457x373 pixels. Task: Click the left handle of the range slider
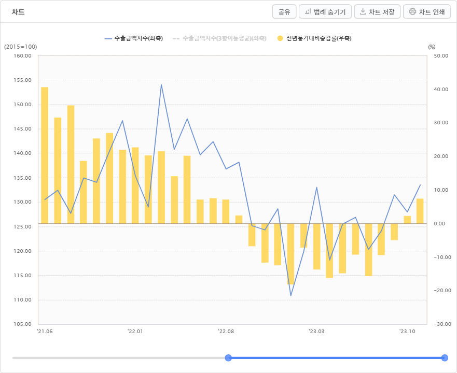[228, 357]
